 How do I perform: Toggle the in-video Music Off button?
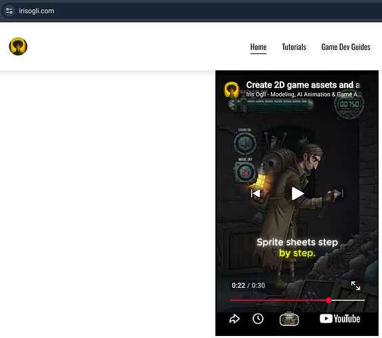[x=245, y=172]
